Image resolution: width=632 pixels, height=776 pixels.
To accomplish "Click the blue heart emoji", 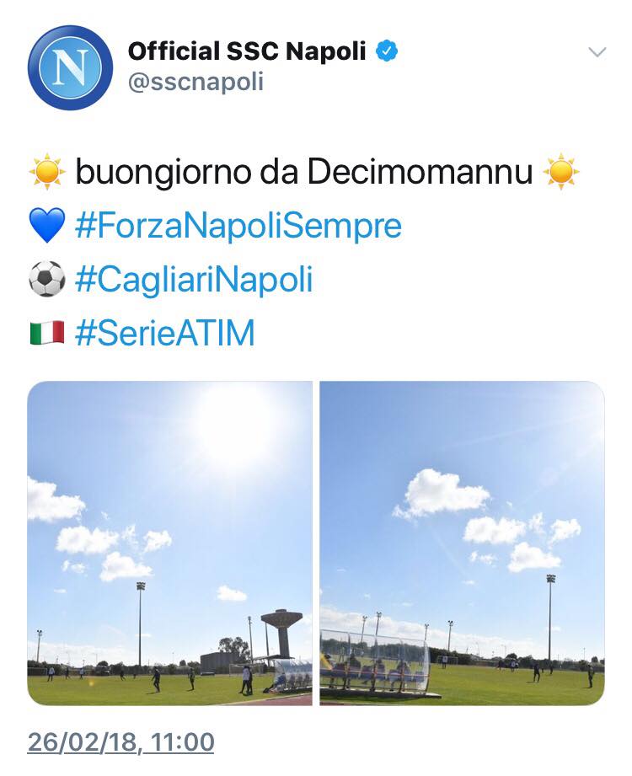I will [x=47, y=225].
